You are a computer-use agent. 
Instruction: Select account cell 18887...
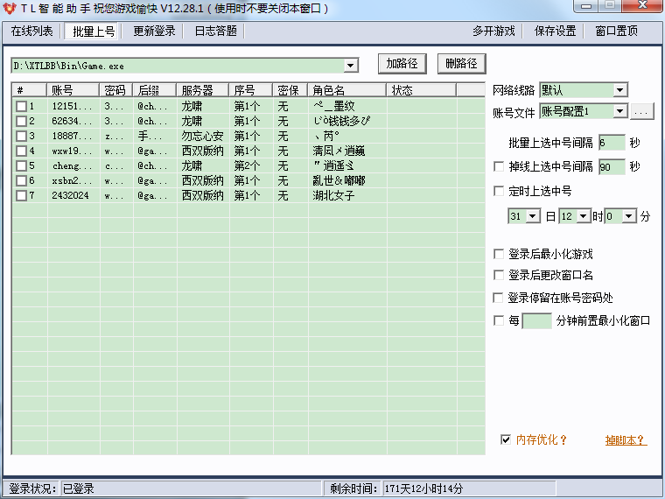coord(72,136)
